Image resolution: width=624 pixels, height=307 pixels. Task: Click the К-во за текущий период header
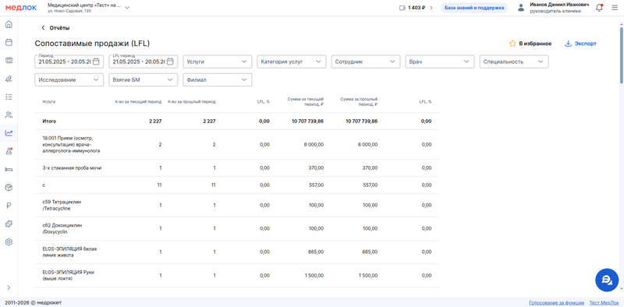click(138, 102)
